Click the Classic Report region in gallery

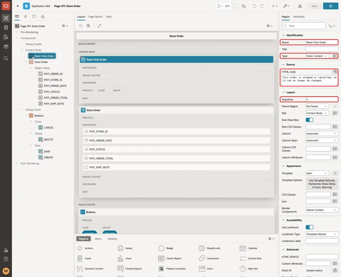tap(170, 258)
